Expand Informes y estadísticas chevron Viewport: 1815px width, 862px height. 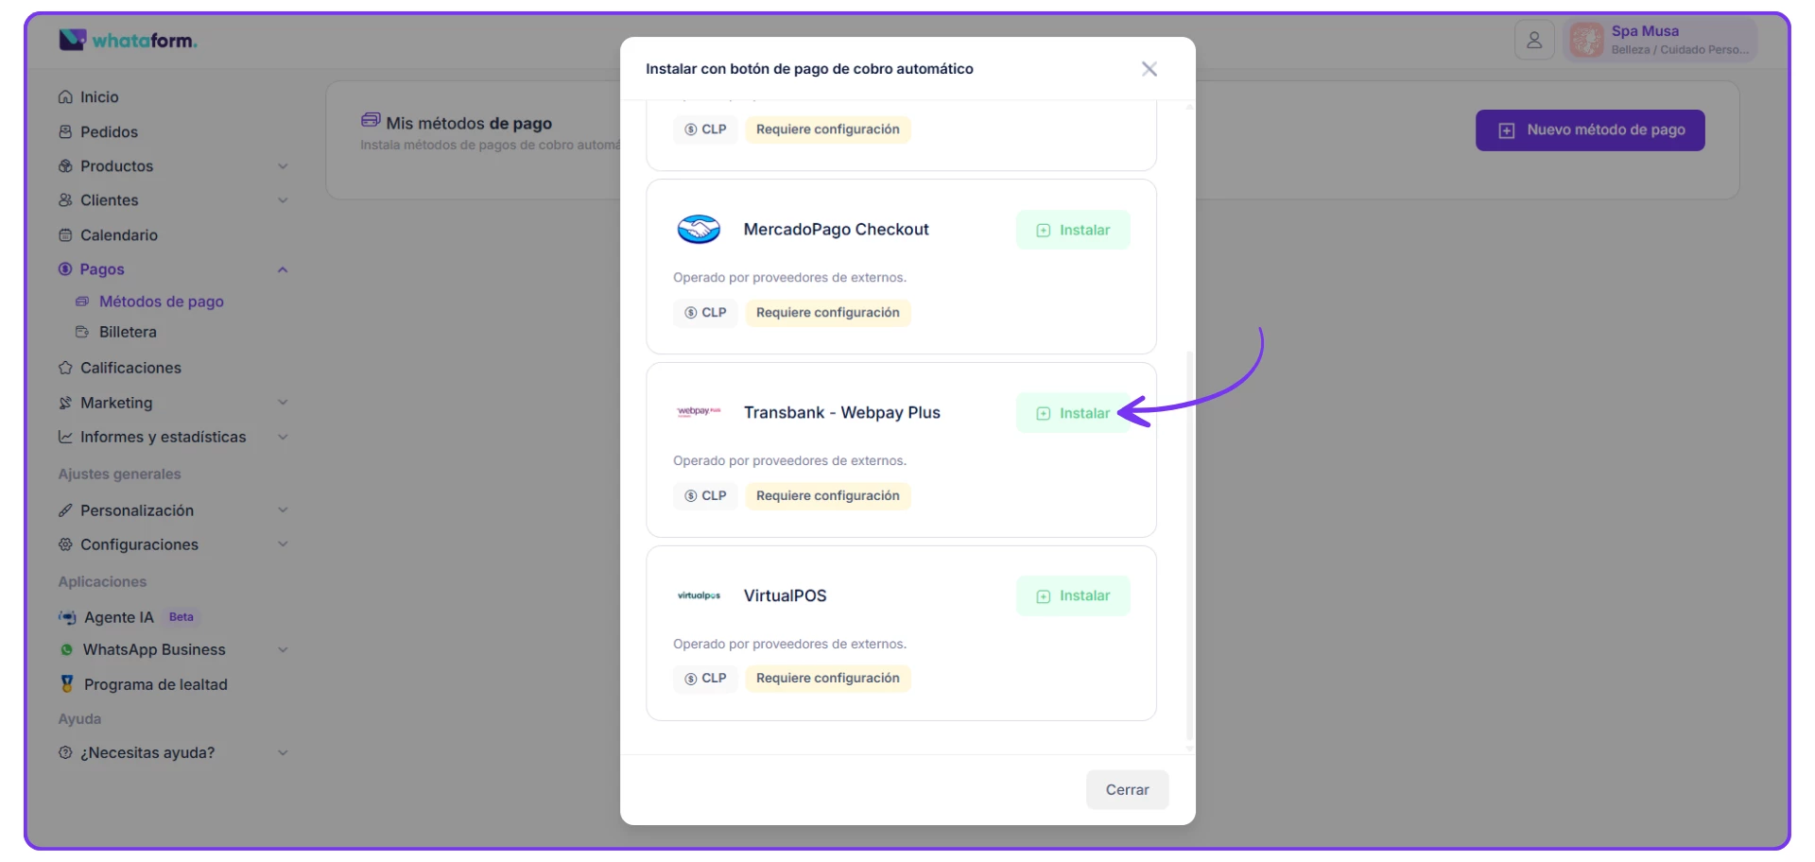283,437
